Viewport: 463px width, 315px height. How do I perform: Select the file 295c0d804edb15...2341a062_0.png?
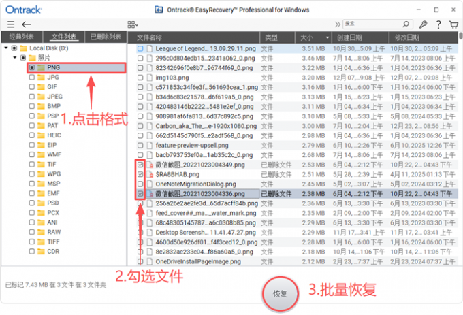point(205,58)
